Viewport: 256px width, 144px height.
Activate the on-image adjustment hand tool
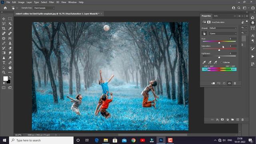tap(204, 33)
